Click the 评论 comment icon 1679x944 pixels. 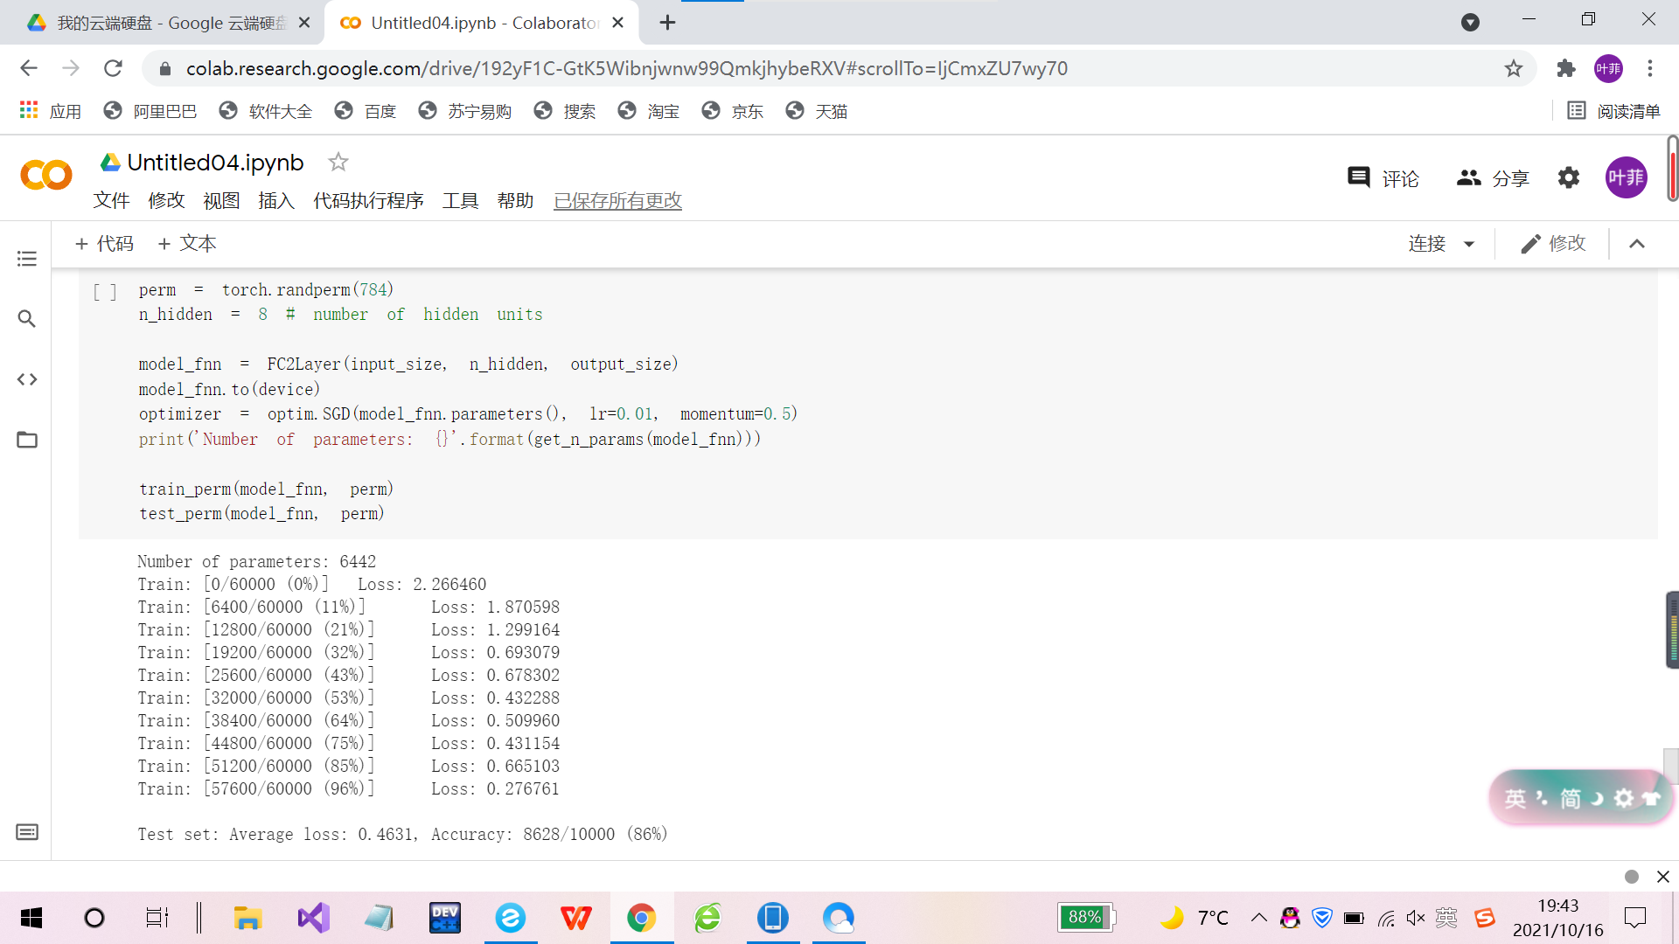pos(1359,177)
